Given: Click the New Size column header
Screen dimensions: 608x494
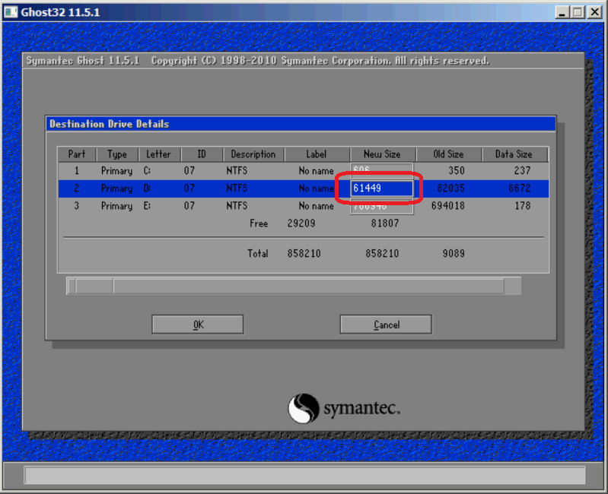Looking at the screenshot, I should point(382,154).
